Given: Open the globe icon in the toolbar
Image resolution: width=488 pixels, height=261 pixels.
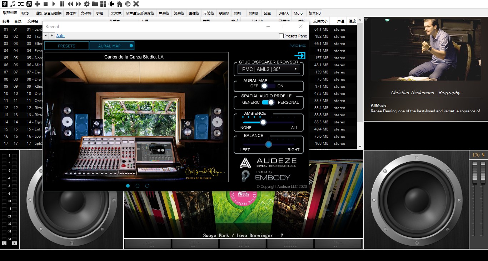Looking at the screenshot, I should tap(128, 4).
